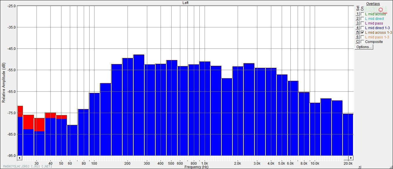Click the frequency scrollbar thumb near 20k
Viewport: 393px width, 169px height.
(x=347, y=158)
